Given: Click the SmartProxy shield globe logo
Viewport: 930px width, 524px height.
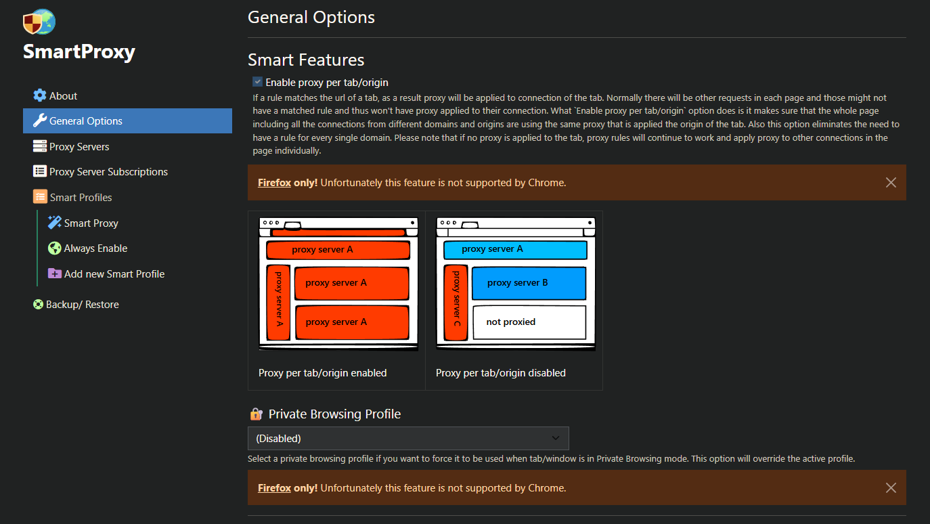Looking at the screenshot, I should click(x=39, y=22).
